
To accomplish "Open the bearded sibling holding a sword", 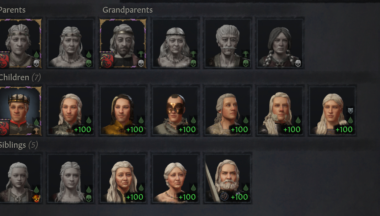I will tap(228, 178).
